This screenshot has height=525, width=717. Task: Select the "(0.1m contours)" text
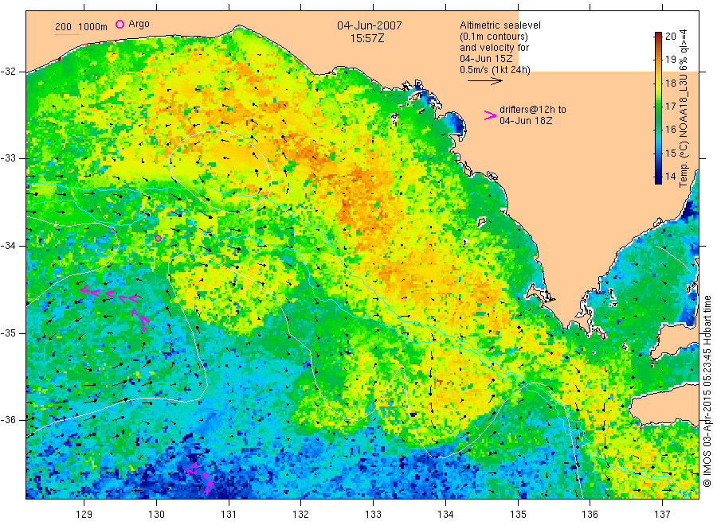point(494,37)
